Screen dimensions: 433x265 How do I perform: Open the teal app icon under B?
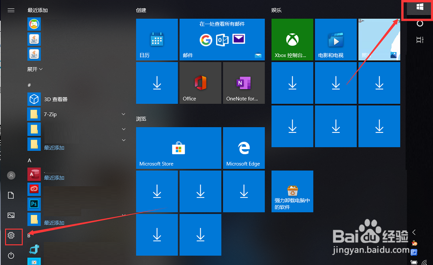coord(34,249)
